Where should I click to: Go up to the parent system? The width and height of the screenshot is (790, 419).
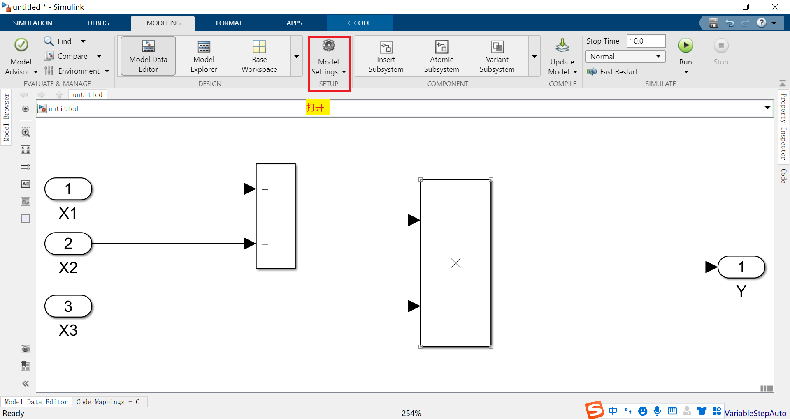(59, 95)
